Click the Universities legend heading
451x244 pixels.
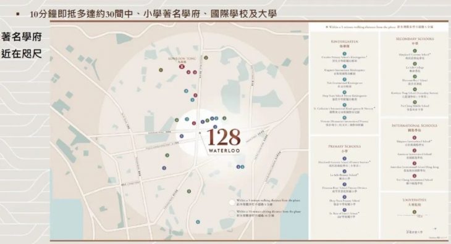click(415, 200)
